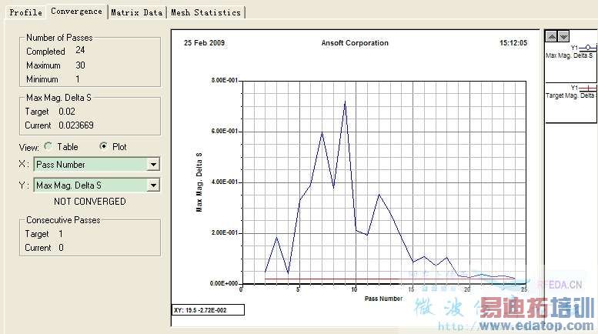This screenshot has width=598, height=334.
Task: Click the legend scroll down arrow
Action: click(563, 36)
